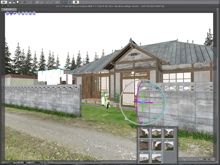This screenshot has width=220, height=165.
Task: Expand object launcher with arrow
Action: click(213, 159)
